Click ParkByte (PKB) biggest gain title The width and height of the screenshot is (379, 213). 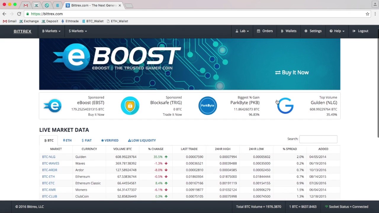tap(245, 103)
